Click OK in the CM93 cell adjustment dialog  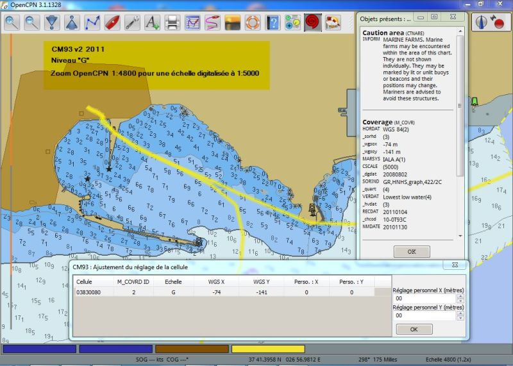pyautogui.click(x=414, y=329)
